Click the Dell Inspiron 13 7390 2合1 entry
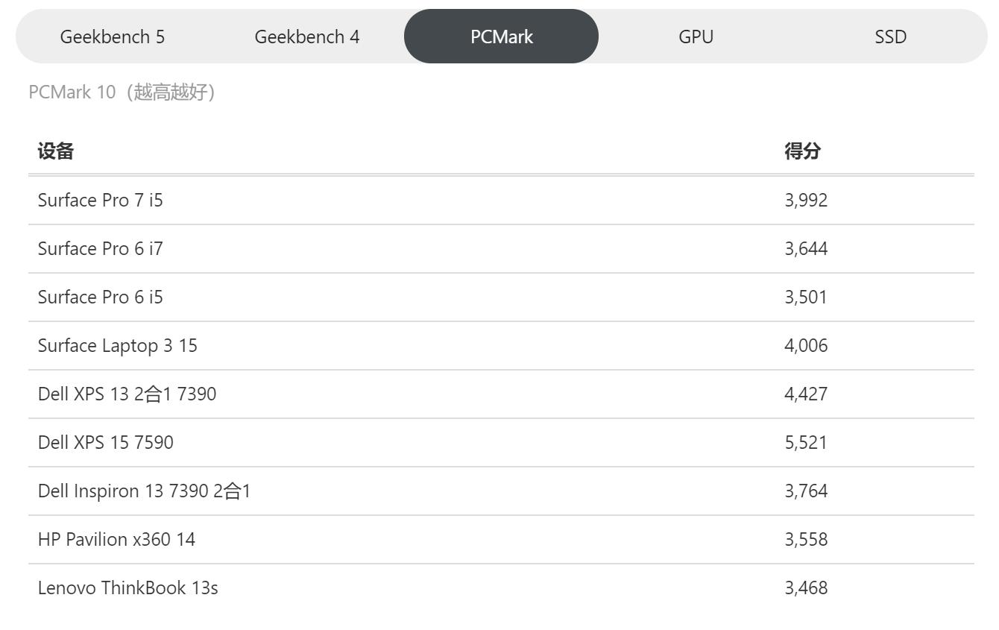This screenshot has width=999, height=630. pyautogui.click(x=145, y=491)
